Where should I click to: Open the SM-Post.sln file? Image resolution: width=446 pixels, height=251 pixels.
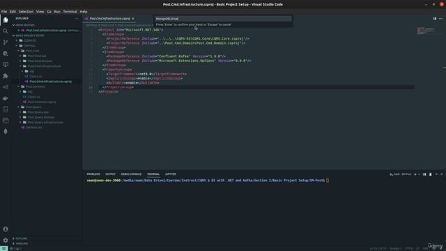tap(33, 128)
